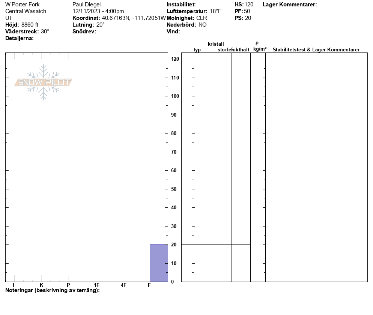Select the 'fukthalt' column header
Image resolution: width=373 pixels, height=315 pixels.
241,50
